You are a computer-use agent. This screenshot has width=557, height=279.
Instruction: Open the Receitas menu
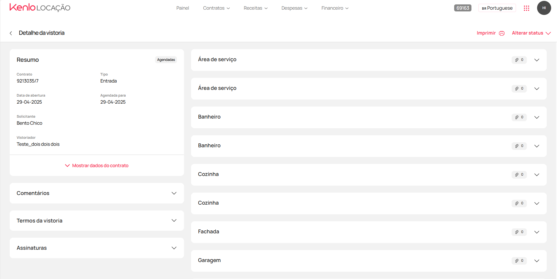tap(255, 8)
